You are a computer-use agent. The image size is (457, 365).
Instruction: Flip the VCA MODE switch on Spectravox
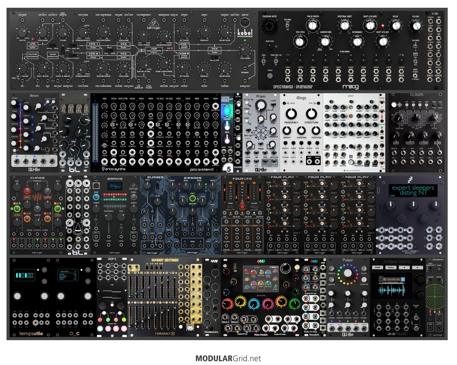[x=416, y=46]
